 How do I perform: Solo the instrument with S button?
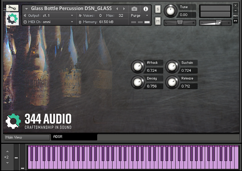click(158, 9)
